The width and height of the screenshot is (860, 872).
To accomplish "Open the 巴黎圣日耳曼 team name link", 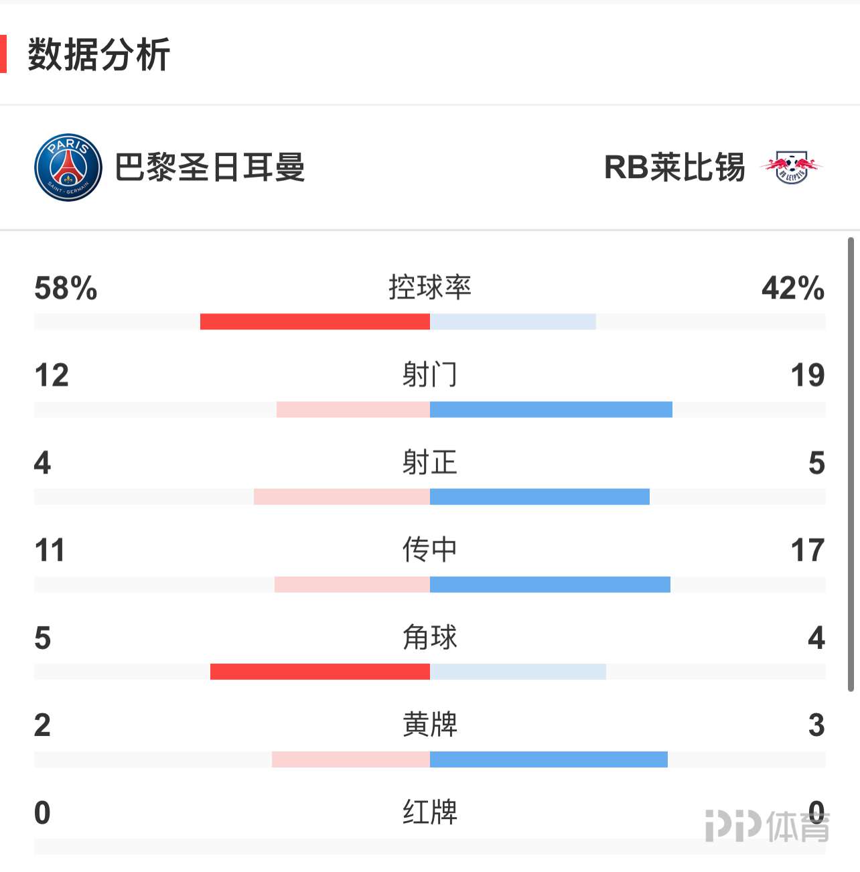I will click(210, 167).
